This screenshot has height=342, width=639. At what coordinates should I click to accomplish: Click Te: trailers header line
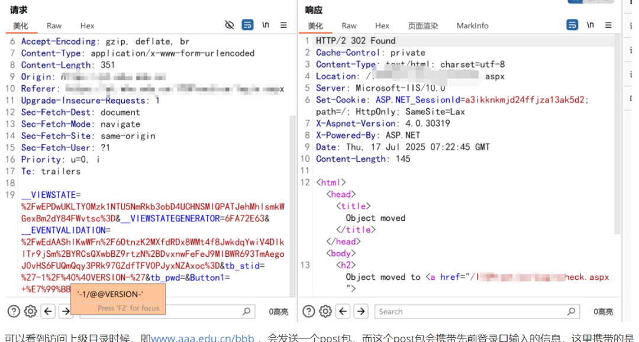51,171
